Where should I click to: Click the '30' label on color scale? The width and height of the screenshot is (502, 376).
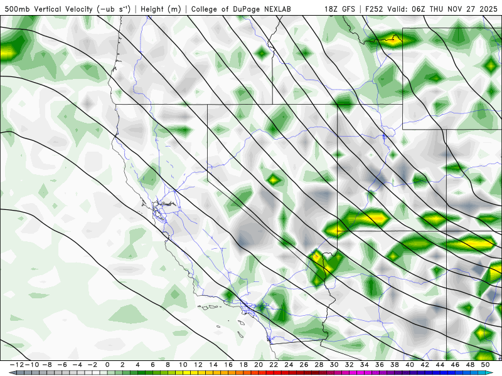[334, 365]
